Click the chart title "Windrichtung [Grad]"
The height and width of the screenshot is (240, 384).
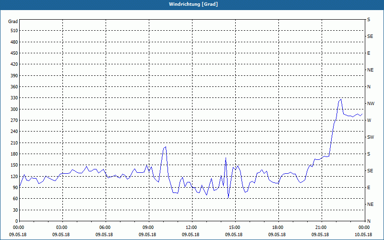pyautogui.click(x=193, y=4)
